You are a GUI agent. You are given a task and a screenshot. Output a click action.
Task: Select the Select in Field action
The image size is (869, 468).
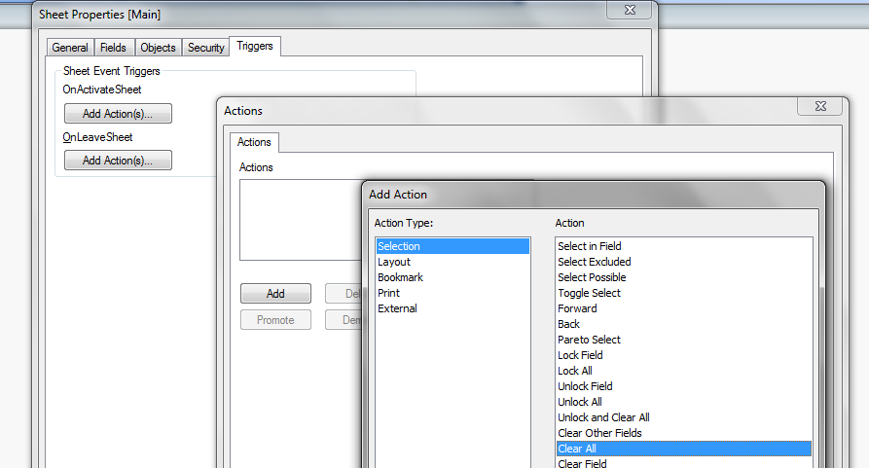(684, 246)
